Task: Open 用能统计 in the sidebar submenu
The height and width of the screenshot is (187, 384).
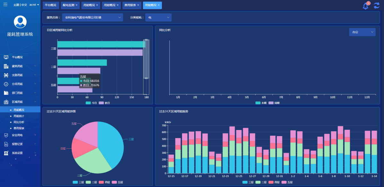Action: click(x=19, y=116)
